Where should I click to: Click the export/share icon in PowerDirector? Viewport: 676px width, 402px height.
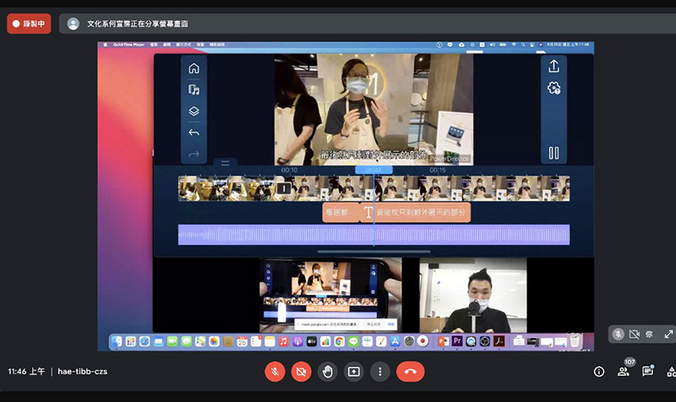point(553,67)
